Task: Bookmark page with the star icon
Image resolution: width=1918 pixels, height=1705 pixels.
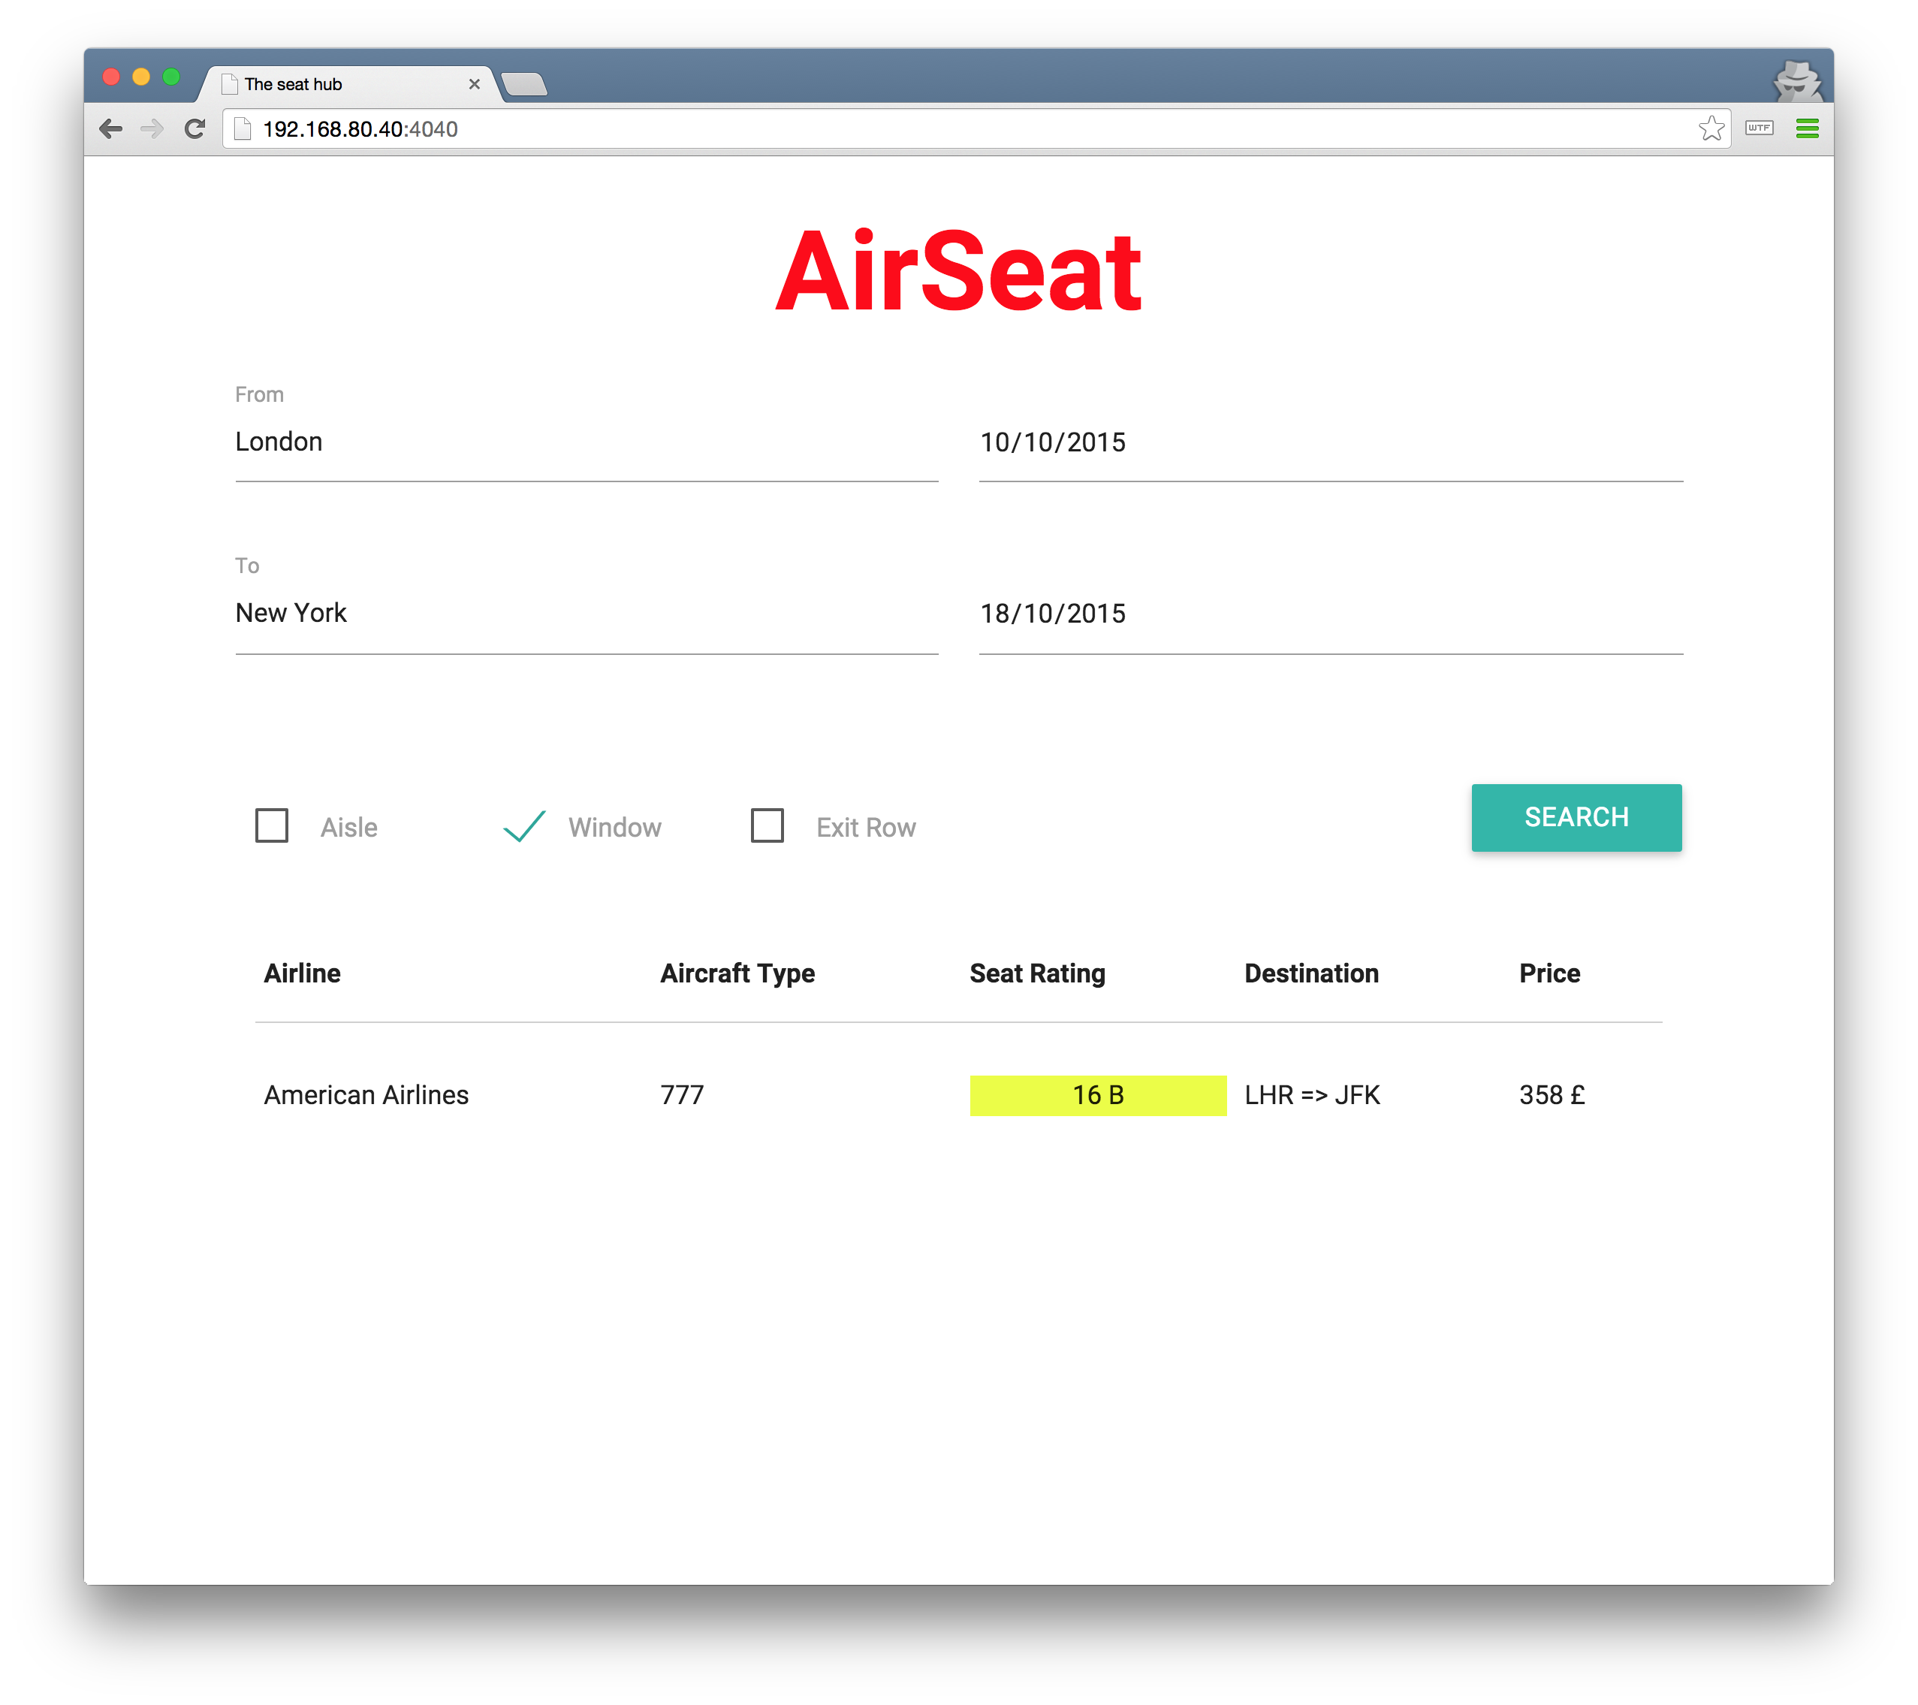Action: click(x=1711, y=128)
